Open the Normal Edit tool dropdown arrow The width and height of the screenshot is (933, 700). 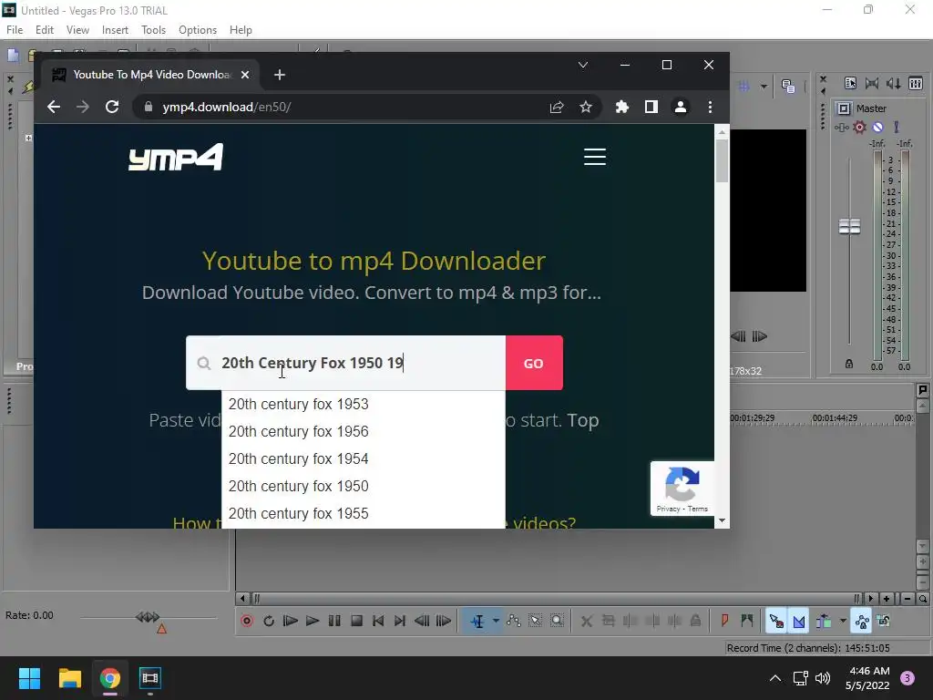(x=496, y=621)
